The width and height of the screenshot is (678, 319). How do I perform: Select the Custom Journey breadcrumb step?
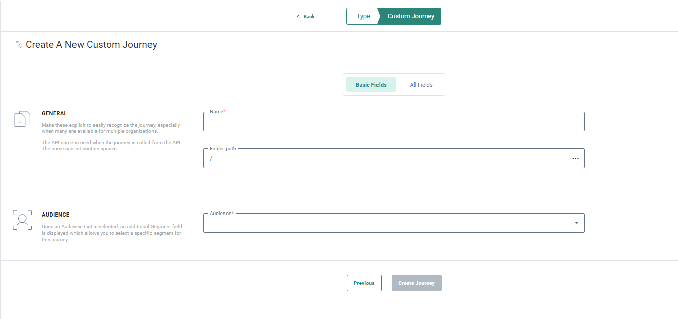pos(411,16)
